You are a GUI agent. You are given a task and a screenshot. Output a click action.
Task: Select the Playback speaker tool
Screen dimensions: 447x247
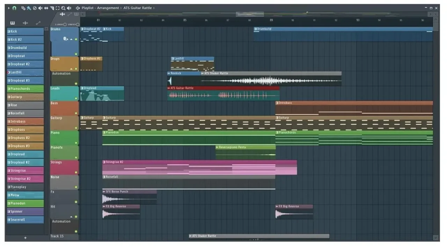click(69, 8)
